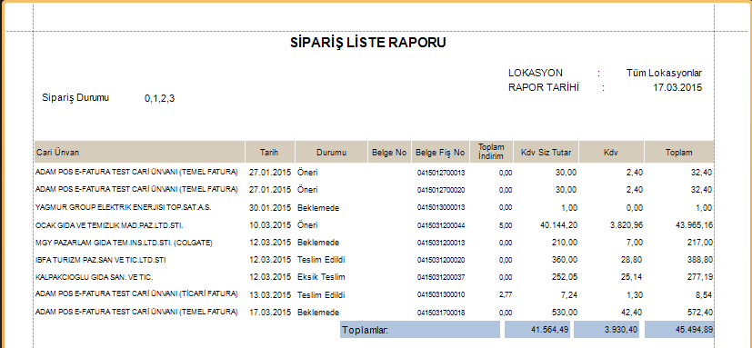Click the Kdv column header
Viewport: 752px width, 348px height.
pyautogui.click(x=611, y=153)
